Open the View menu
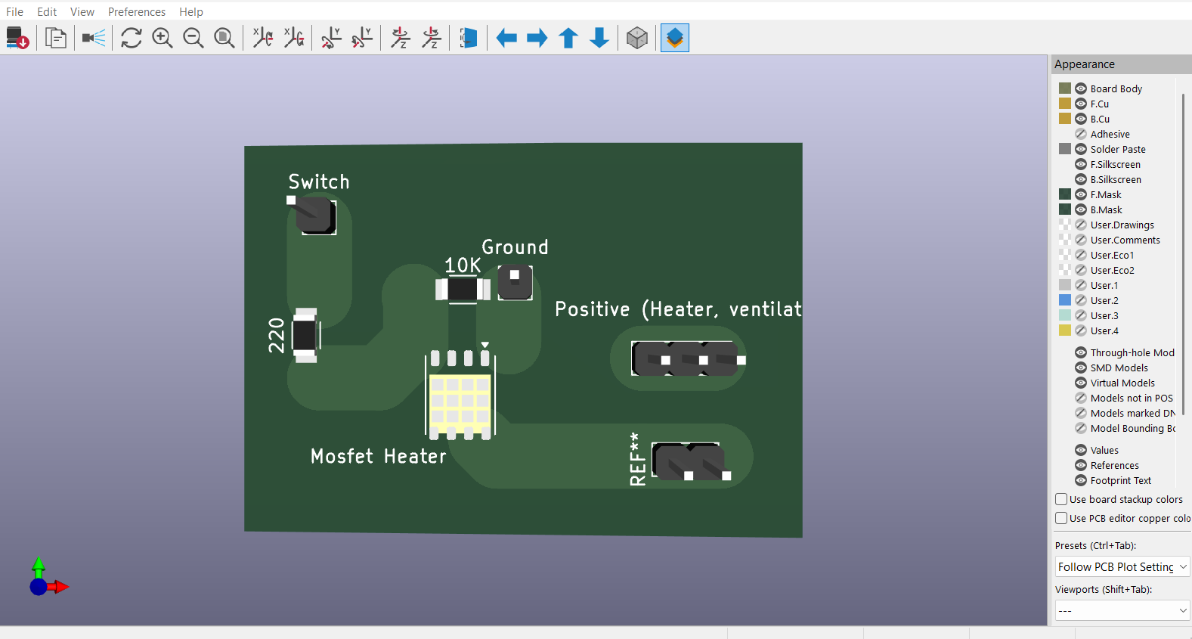The height and width of the screenshot is (639, 1192). [82, 11]
